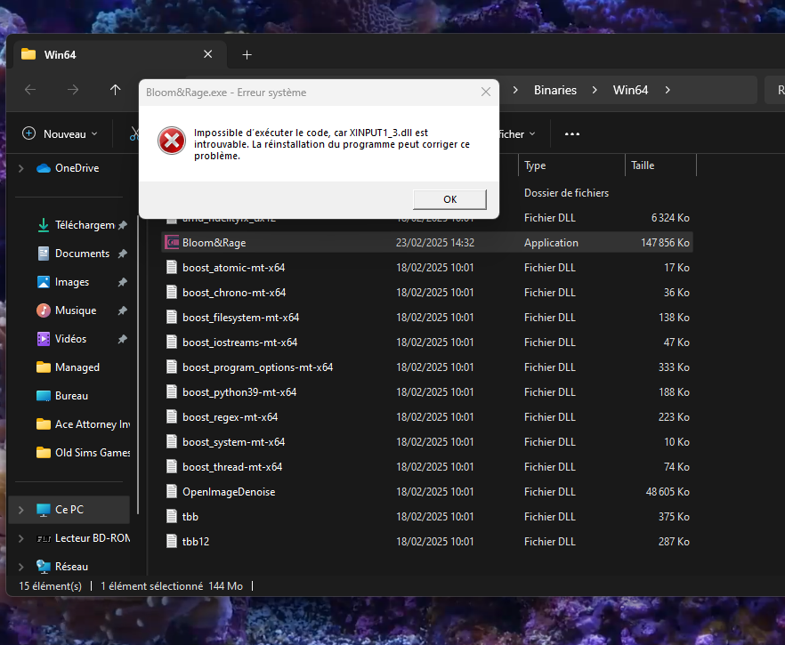Screen dimensions: 785x645
Task: Click the tbb12 file icon
Action: [172, 542]
